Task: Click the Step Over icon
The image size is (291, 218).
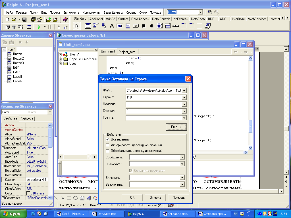Action: pyautogui.click(x=65, y=27)
